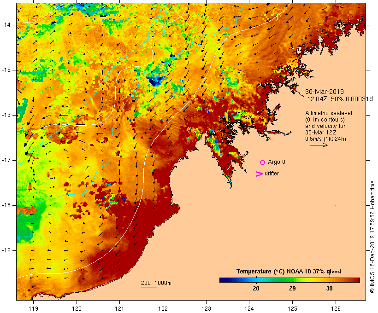Click the 'Temperature (°C) NOAA 18 37% ql>=4' title

click(x=289, y=272)
